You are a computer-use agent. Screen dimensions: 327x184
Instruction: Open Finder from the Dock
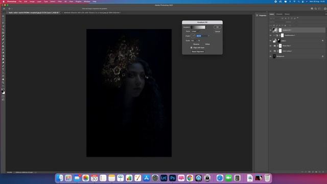click(60, 178)
